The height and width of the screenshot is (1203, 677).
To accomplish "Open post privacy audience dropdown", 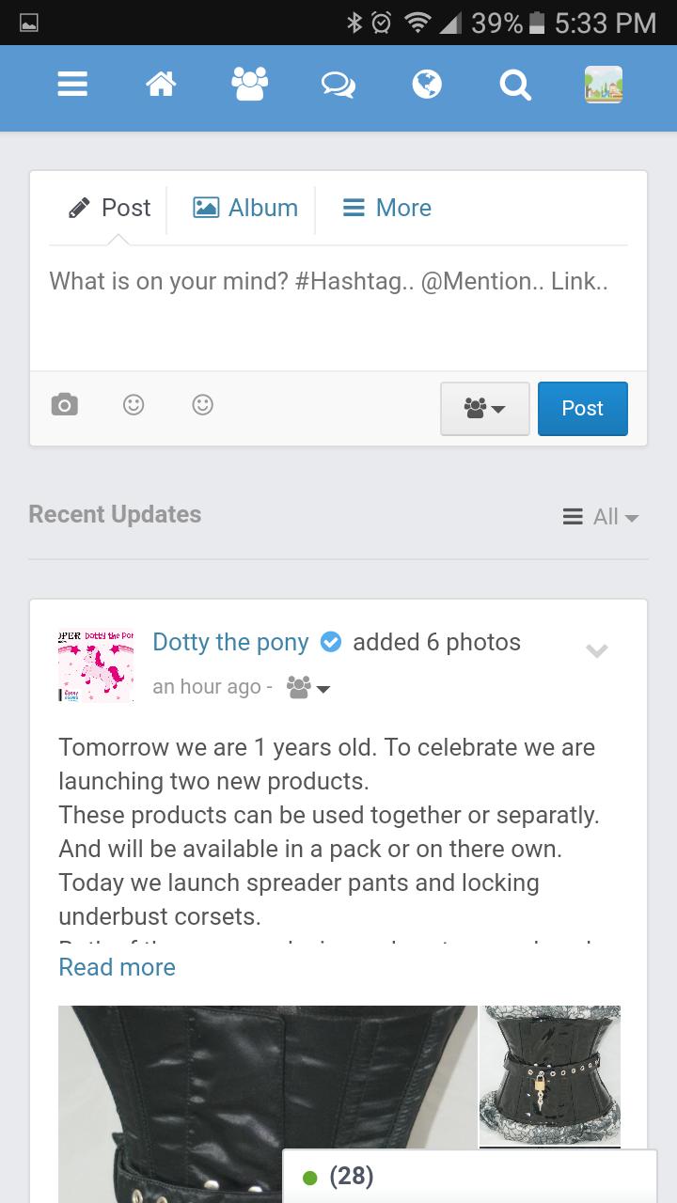I will pyautogui.click(x=484, y=408).
